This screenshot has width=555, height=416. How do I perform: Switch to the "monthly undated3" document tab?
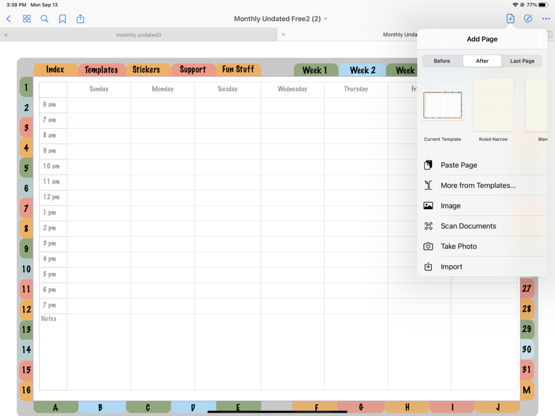point(138,34)
